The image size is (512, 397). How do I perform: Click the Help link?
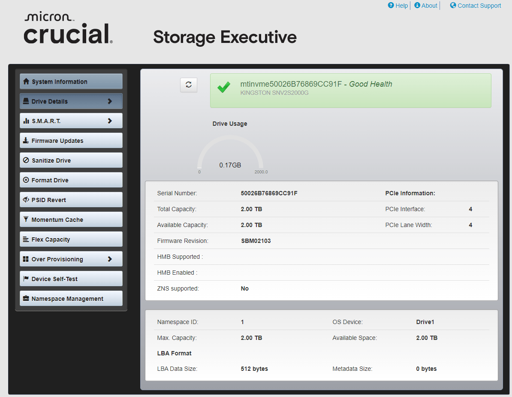click(401, 6)
